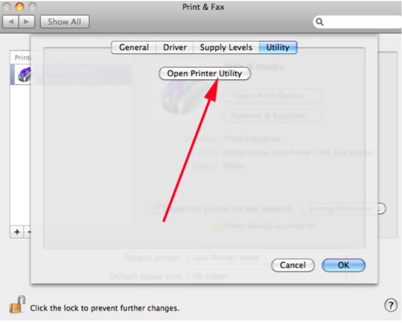Open the Default printer dropdown
This screenshot has height=323, width=402.
point(270,258)
